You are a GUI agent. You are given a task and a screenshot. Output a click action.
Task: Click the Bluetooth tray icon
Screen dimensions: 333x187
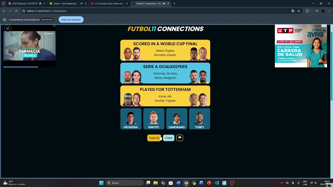pyautogui.click(x=293, y=183)
